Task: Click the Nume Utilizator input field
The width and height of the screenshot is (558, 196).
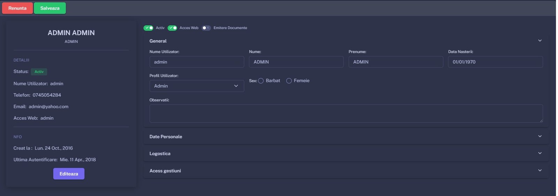Action: (196, 62)
